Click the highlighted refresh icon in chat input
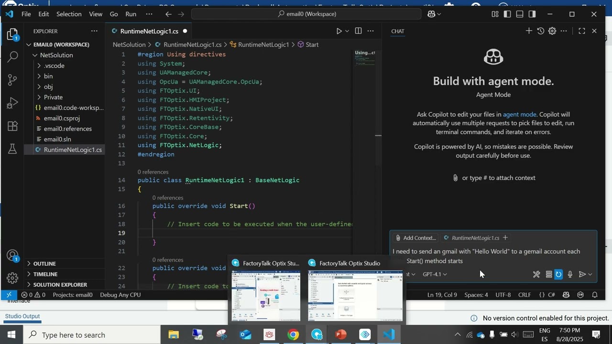Screen dimensions: 612x344 pyautogui.click(x=558, y=274)
